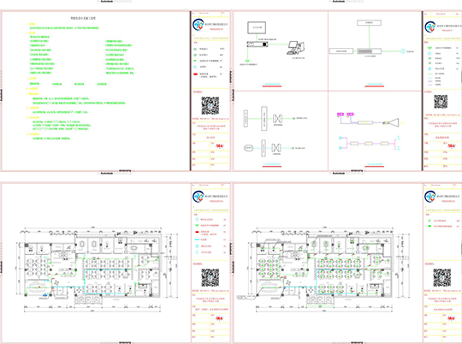Click the magenta line legend swatch on the diagrams sheet
Screen dimensions: 462x344
429,85
